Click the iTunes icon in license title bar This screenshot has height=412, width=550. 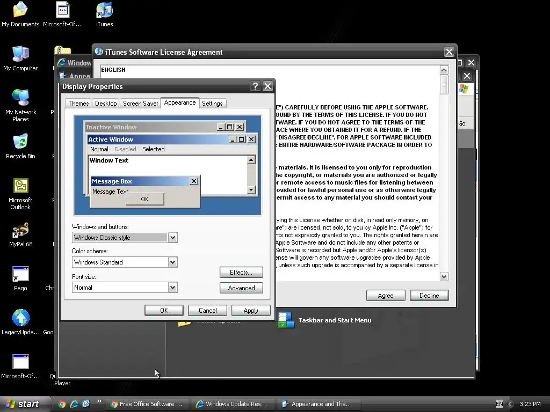click(x=99, y=52)
